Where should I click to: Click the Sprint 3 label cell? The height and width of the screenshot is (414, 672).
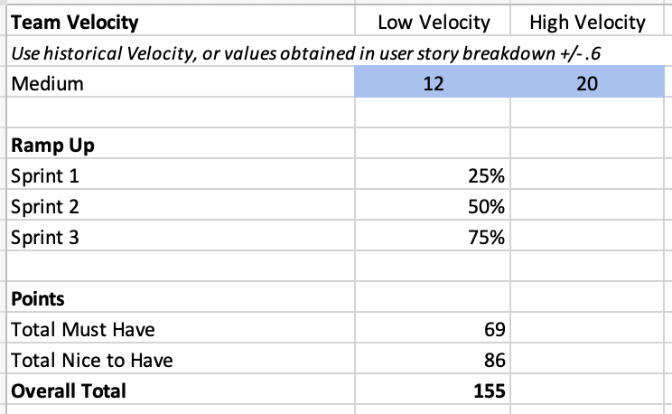point(181,238)
